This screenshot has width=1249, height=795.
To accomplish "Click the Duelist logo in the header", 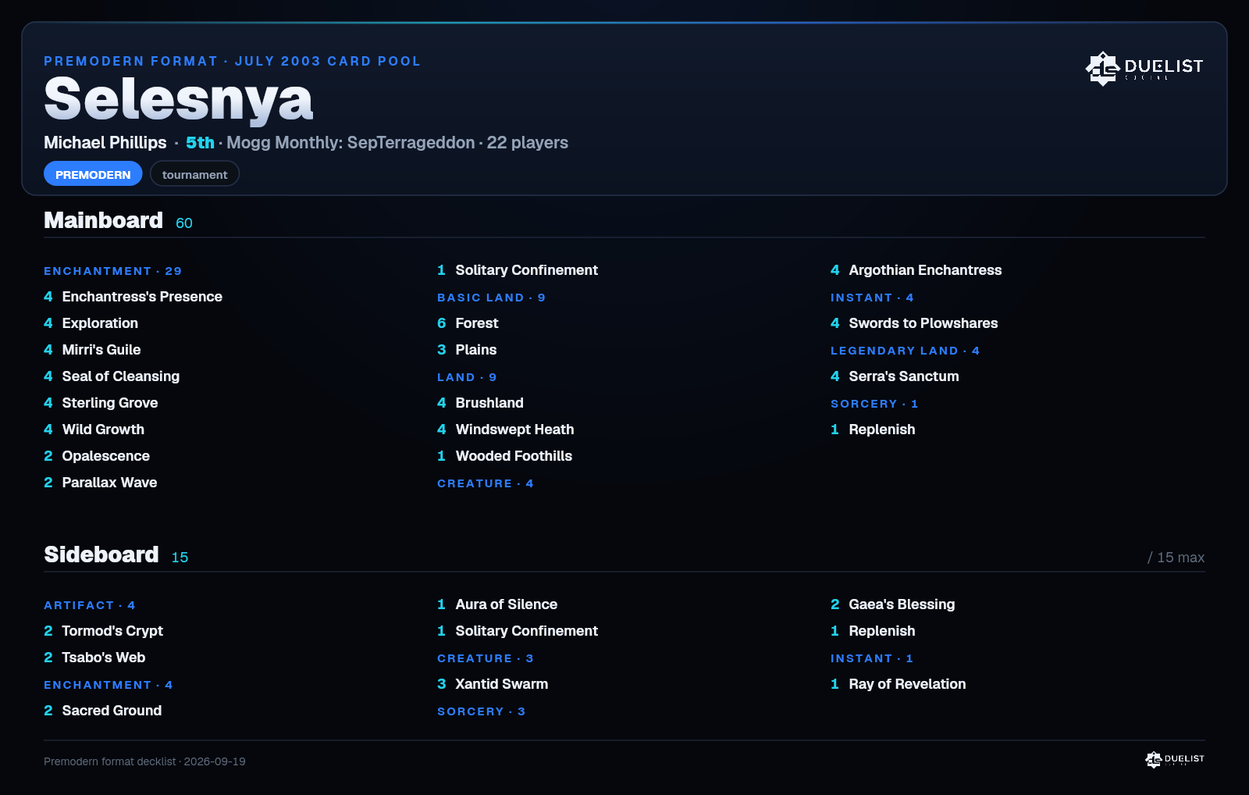I will pyautogui.click(x=1144, y=68).
